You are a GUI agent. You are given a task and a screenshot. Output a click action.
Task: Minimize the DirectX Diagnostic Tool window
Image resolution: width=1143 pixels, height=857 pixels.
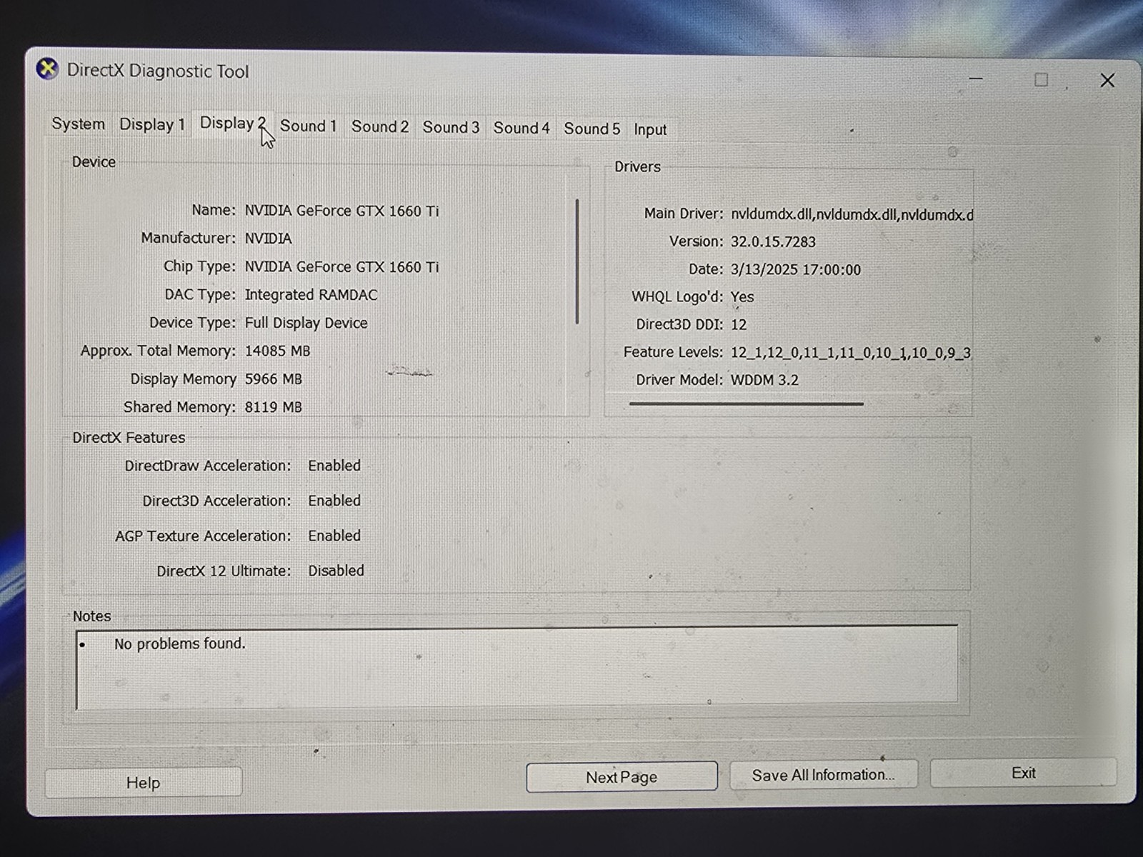point(976,79)
